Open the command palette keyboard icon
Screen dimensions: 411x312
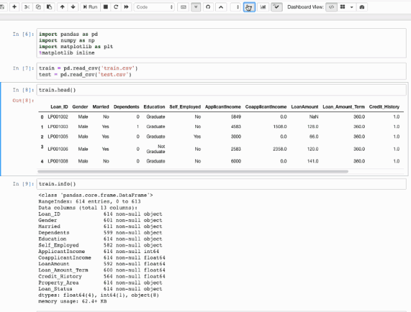184,6
